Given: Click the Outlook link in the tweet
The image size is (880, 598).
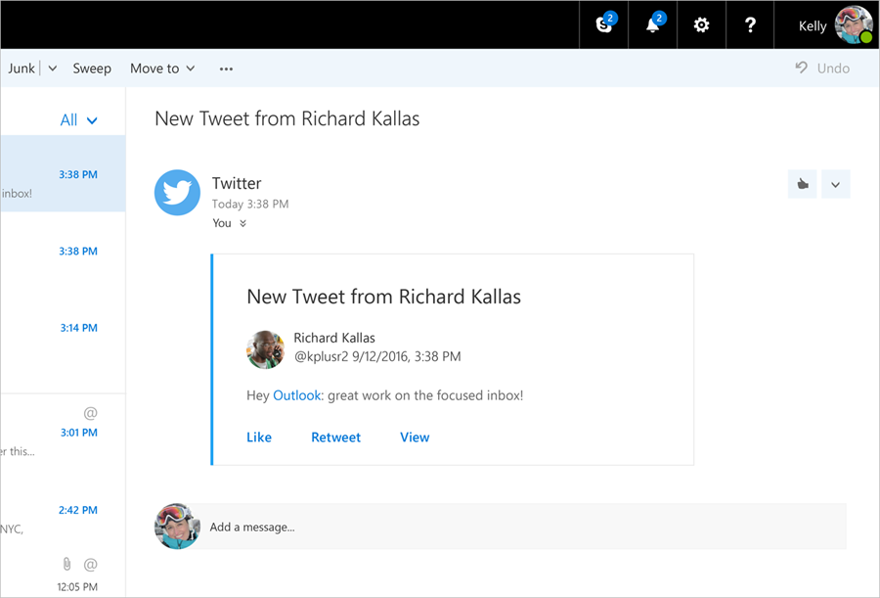Looking at the screenshot, I should click(296, 395).
